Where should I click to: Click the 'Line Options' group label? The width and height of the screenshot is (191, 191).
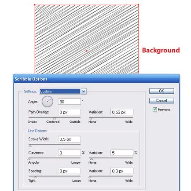coord(37,131)
